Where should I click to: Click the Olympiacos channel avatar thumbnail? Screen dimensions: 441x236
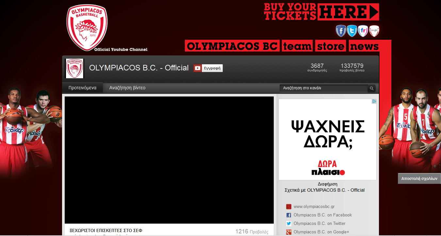click(x=74, y=68)
